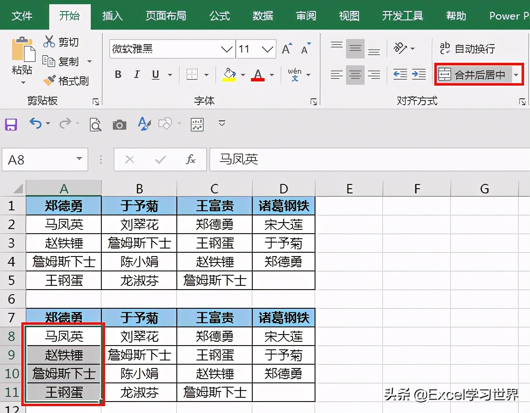Toggle italic formatting
Viewport: 530px width, 413px height.
tap(137, 75)
